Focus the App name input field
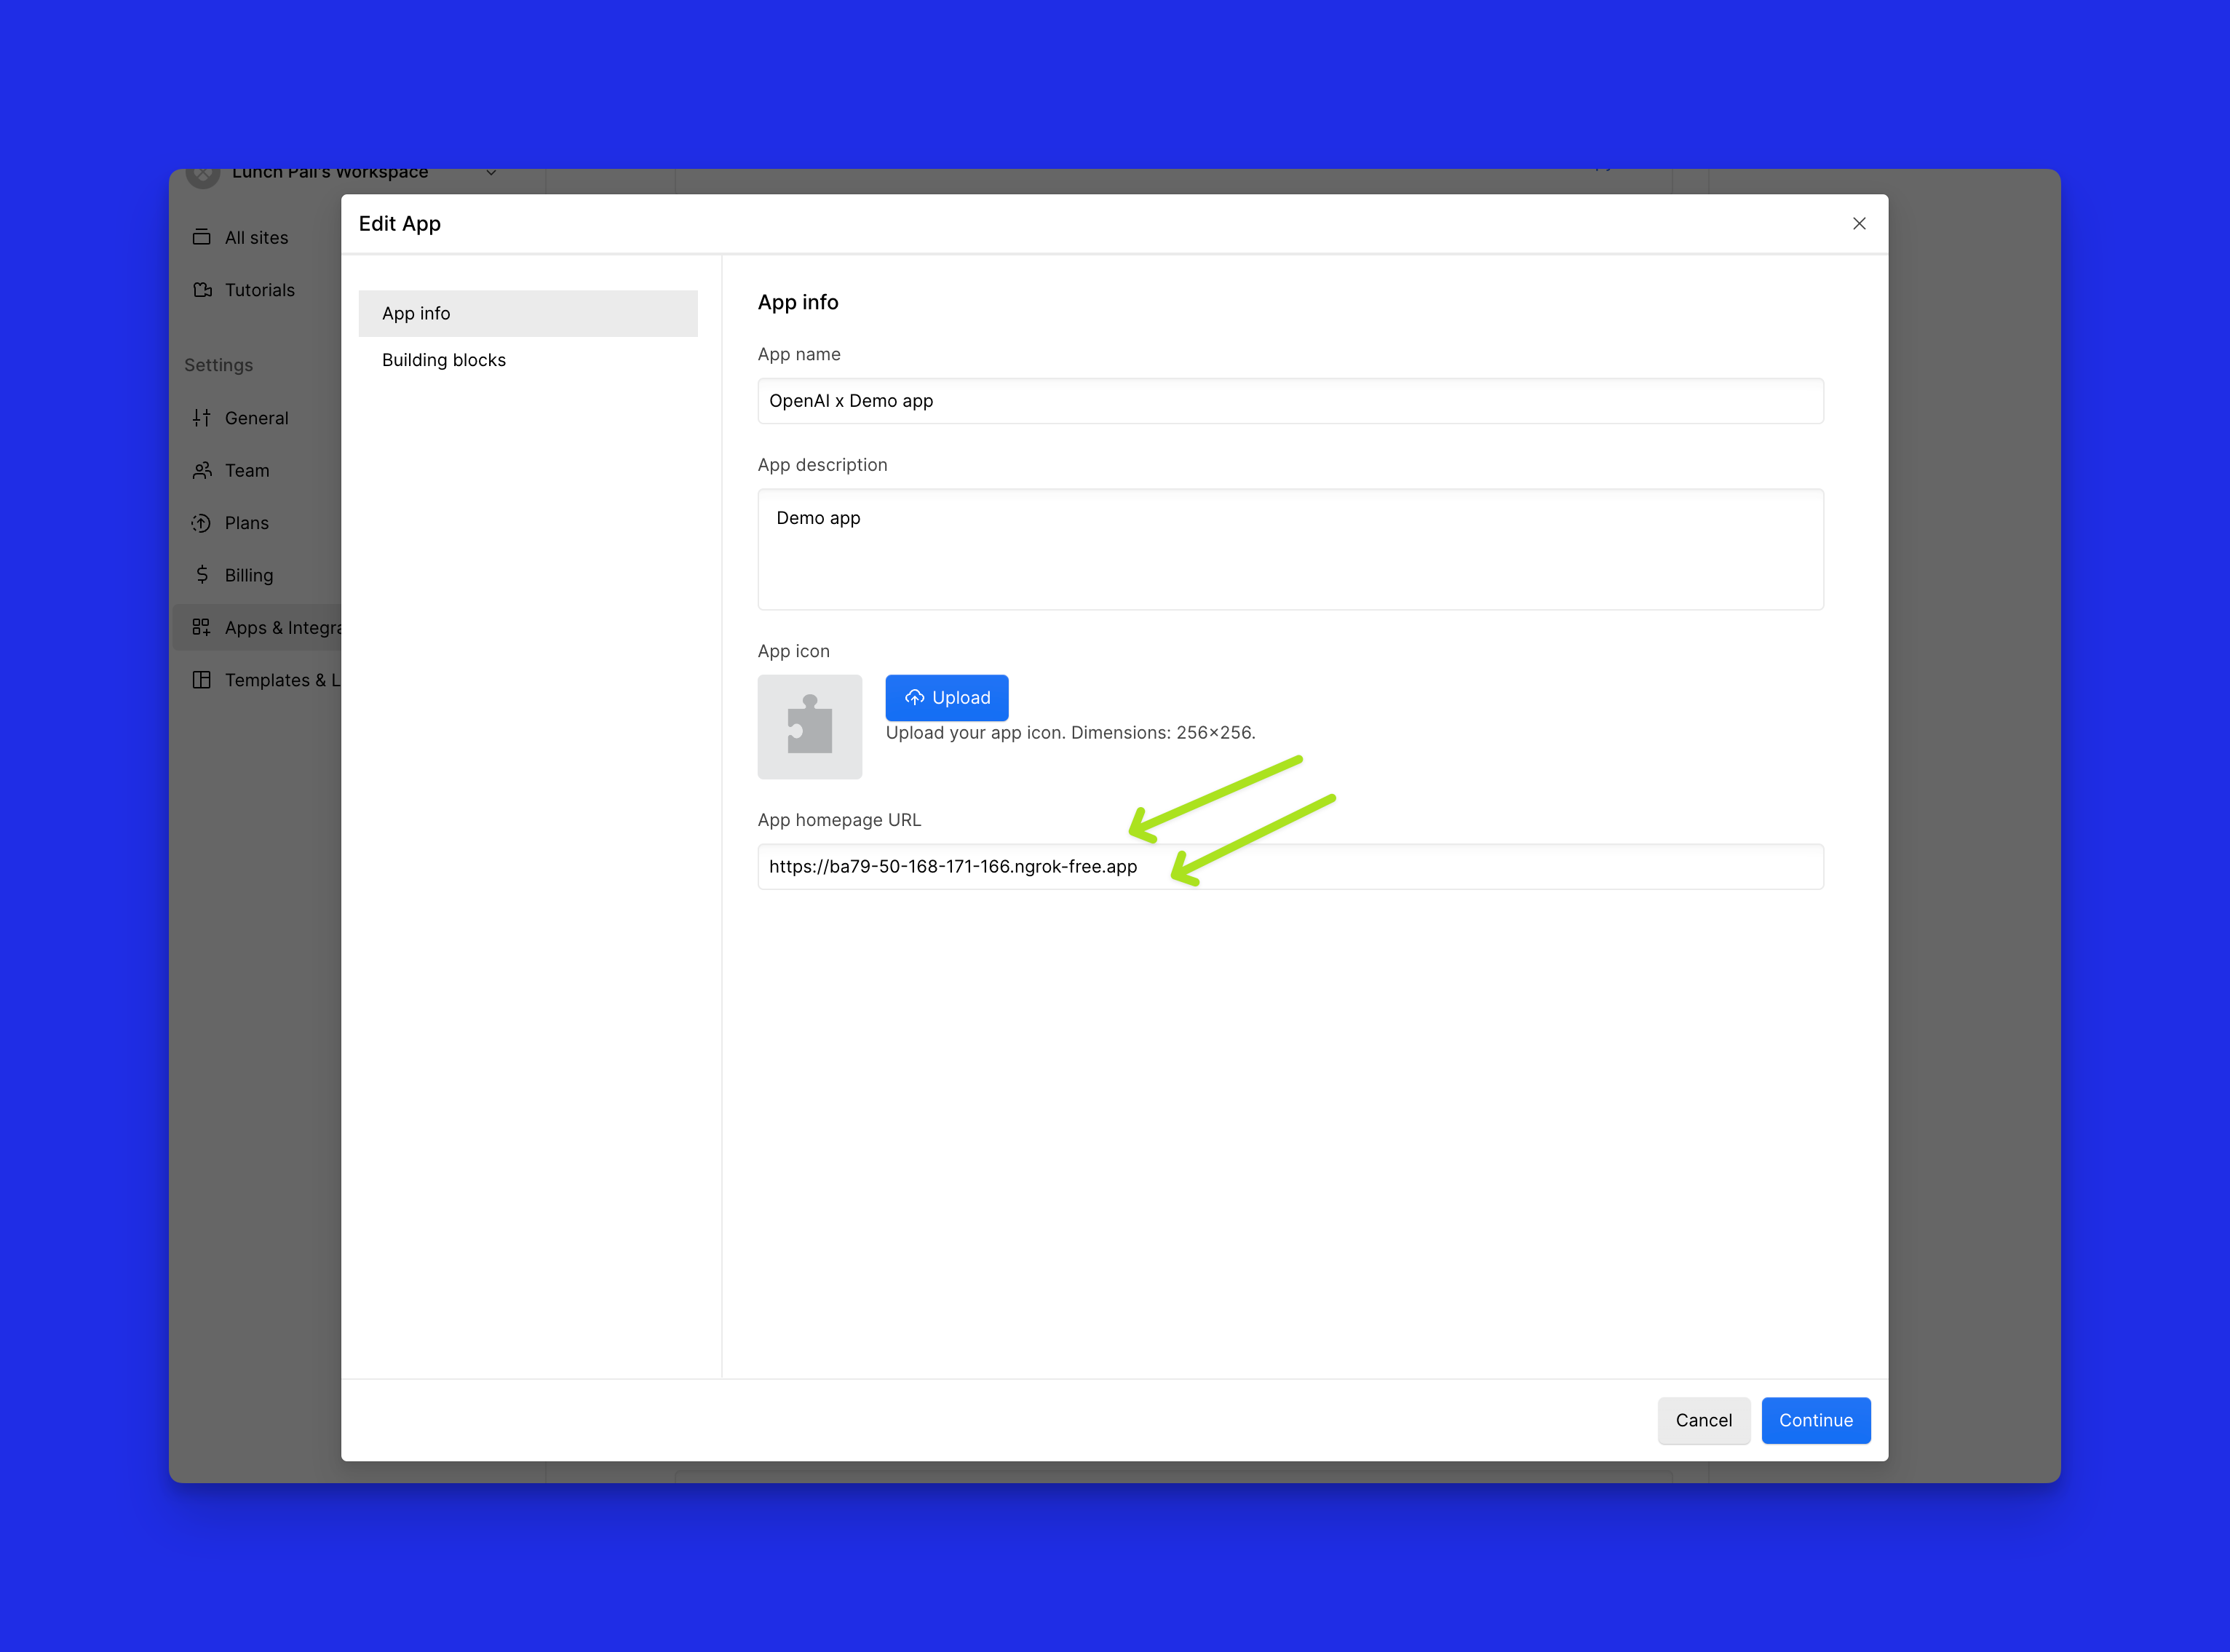The width and height of the screenshot is (2230, 1652). (x=1290, y=401)
